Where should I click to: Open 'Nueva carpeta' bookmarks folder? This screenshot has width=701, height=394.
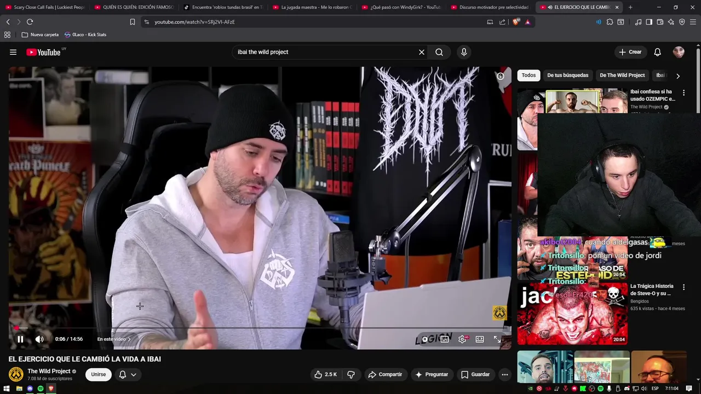pos(40,34)
